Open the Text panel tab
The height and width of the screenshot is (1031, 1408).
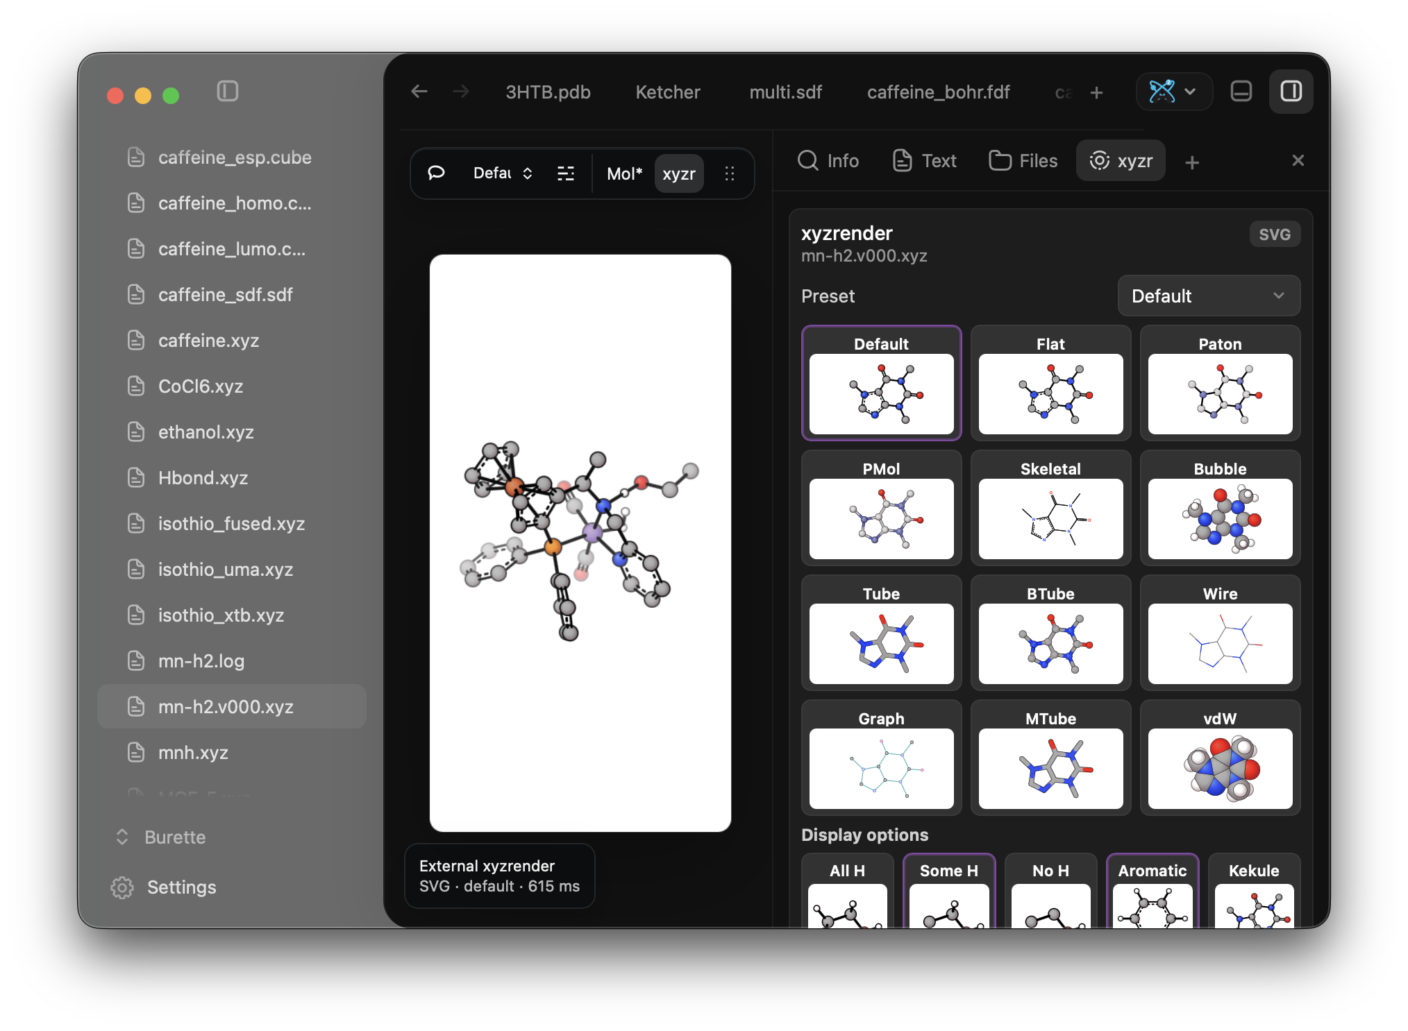click(925, 161)
